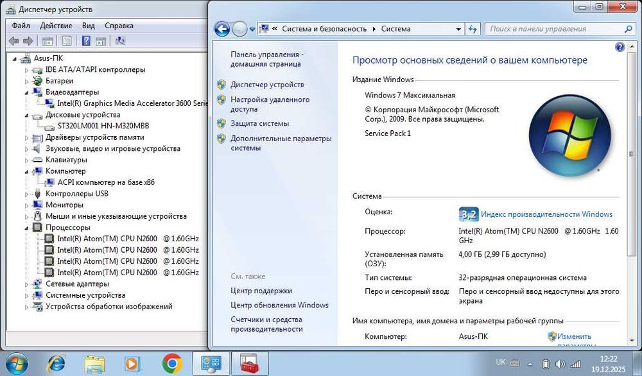Toggle console tree pane icon in Device Manager

point(48,41)
